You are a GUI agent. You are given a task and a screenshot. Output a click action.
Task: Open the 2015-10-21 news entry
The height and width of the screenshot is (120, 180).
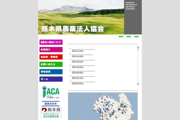[78, 61]
